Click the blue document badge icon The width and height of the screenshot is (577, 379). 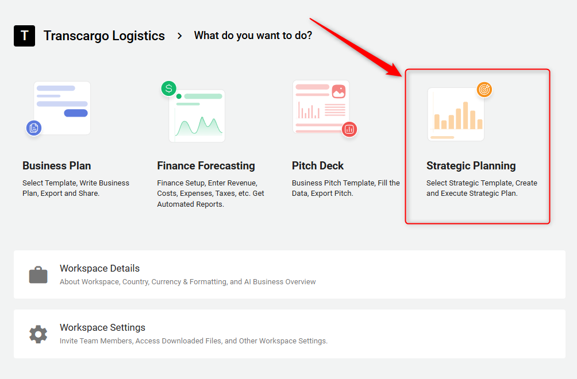[34, 127]
